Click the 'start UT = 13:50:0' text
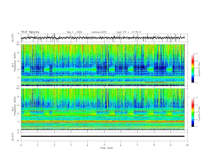The height and width of the screenshot is (163, 211). [129, 32]
